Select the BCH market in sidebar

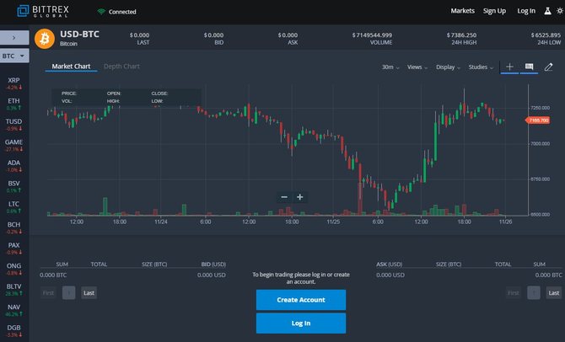13,227
